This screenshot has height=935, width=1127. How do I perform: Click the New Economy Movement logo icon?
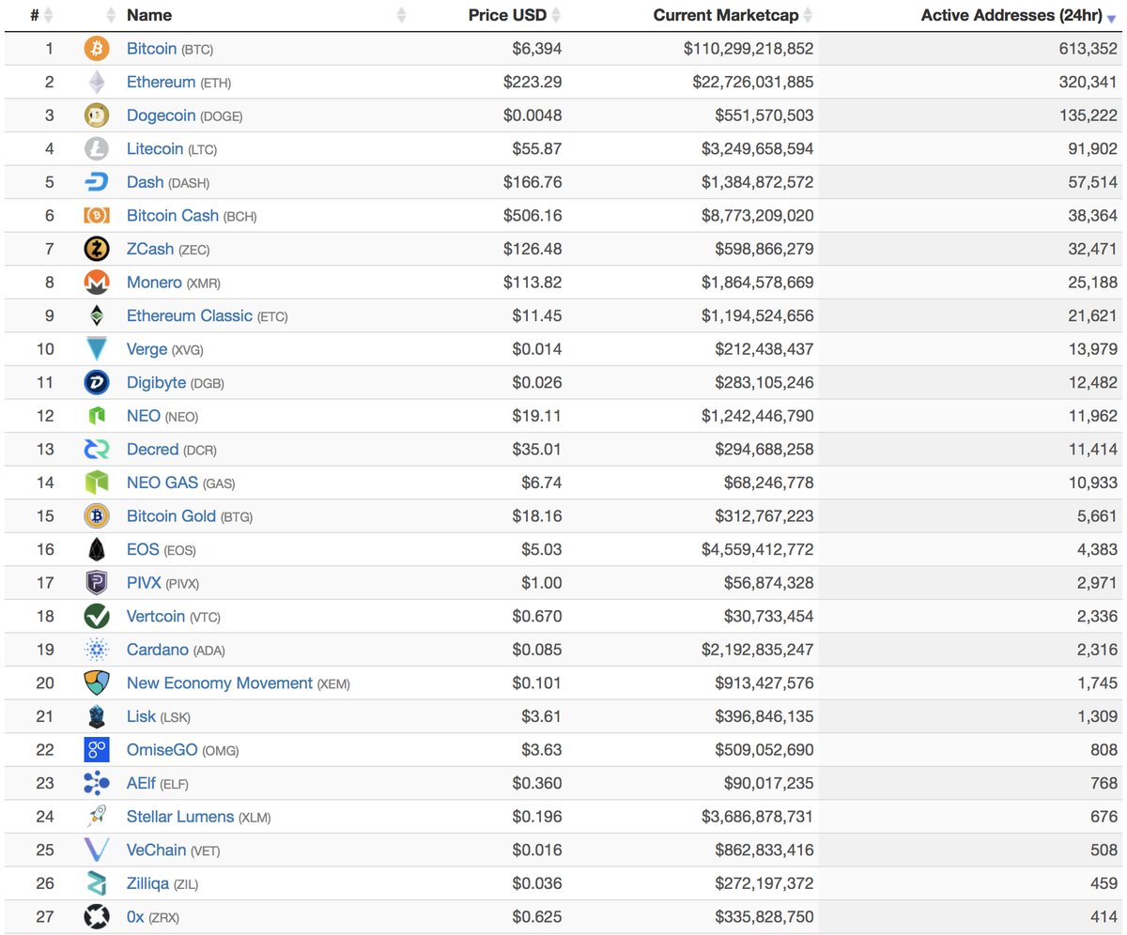pos(97,683)
